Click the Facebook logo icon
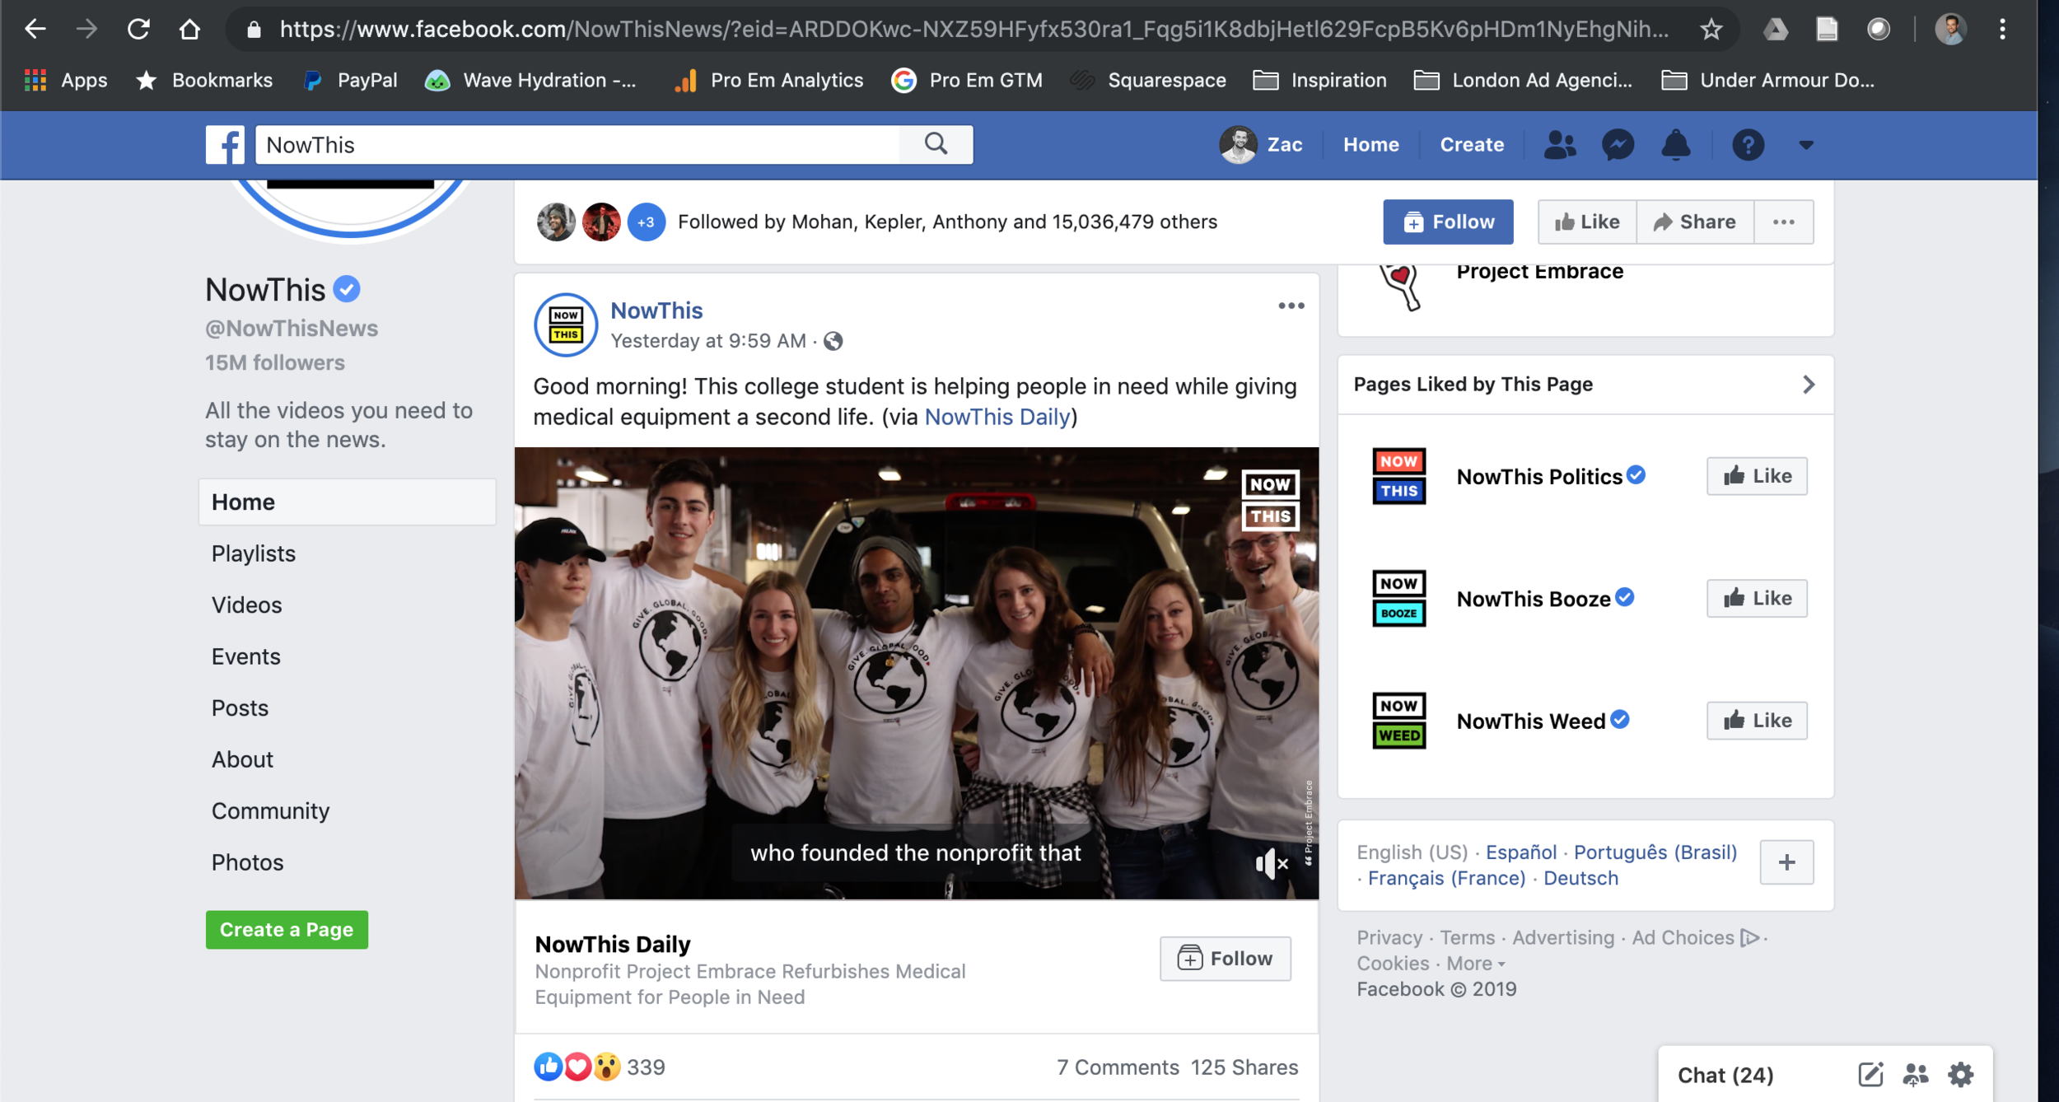Screen dimensions: 2059x1102 pyautogui.click(x=225, y=145)
